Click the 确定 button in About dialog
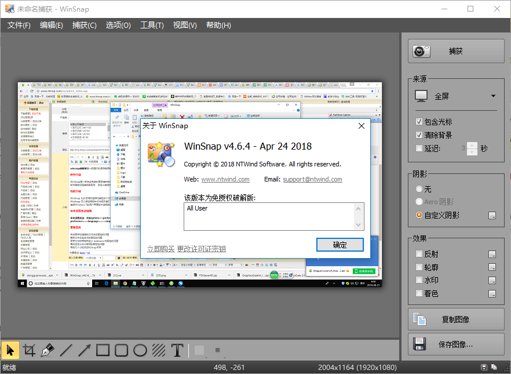511x374 pixels. point(340,245)
